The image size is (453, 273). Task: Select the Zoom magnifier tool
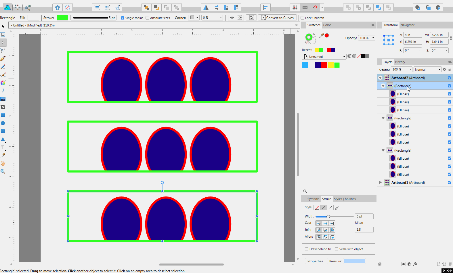pos(3,171)
